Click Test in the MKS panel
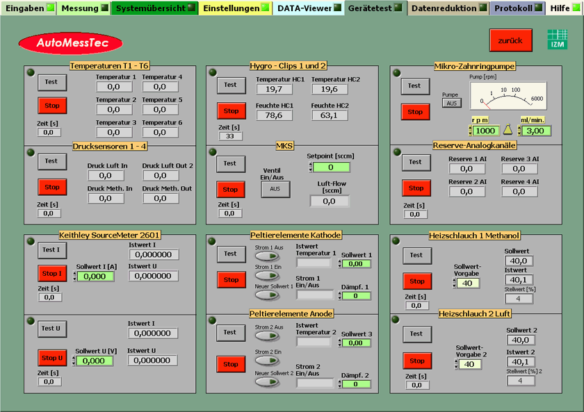 point(231,164)
